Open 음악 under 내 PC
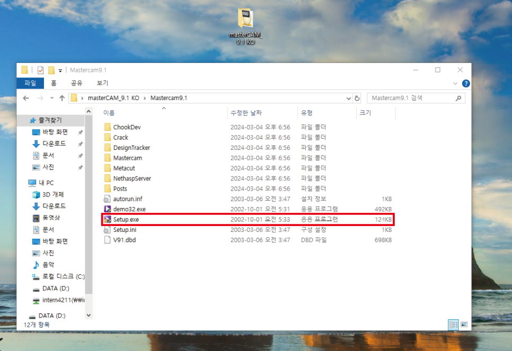 click(48, 265)
